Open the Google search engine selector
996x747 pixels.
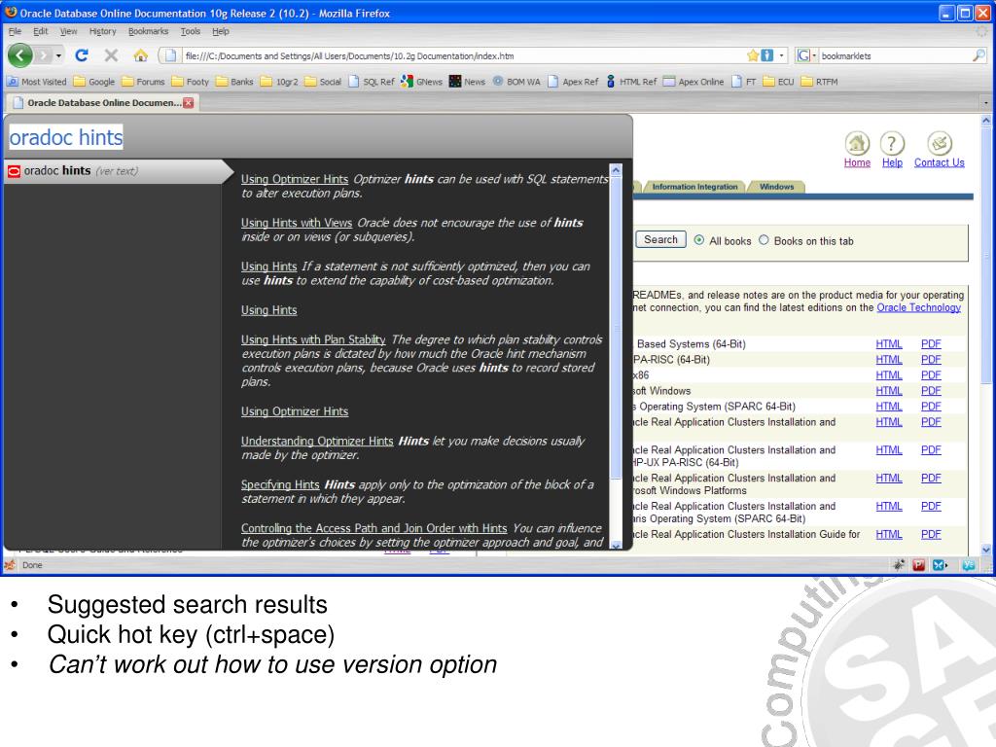coord(806,55)
